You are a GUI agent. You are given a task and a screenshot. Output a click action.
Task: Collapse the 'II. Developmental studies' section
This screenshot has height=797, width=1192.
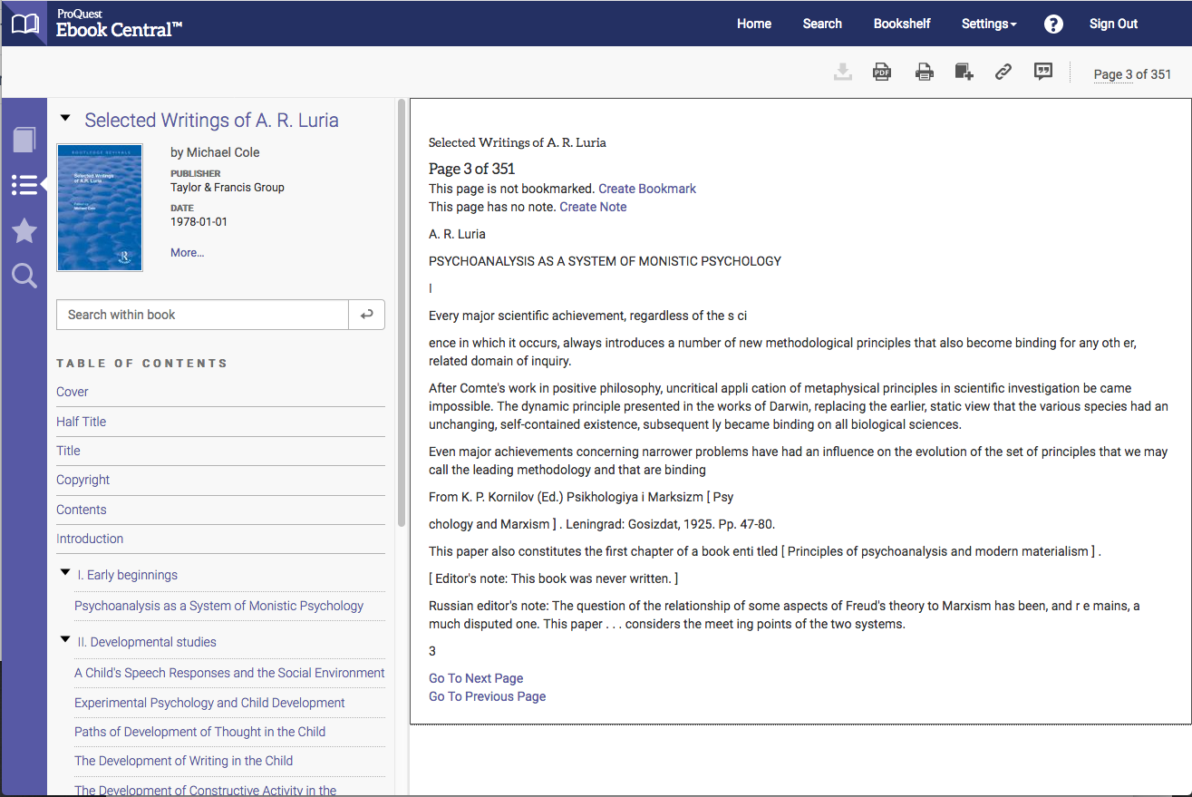click(x=65, y=640)
